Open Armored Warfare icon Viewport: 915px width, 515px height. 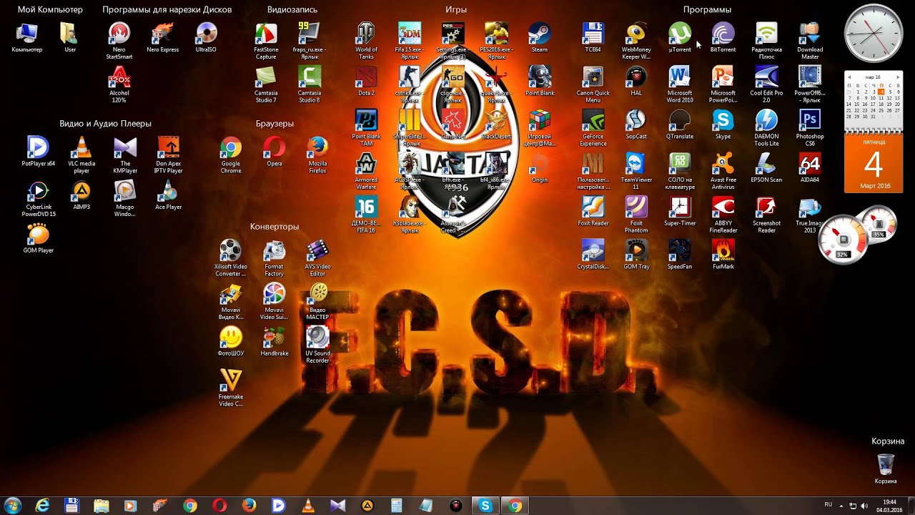pyautogui.click(x=366, y=172)
